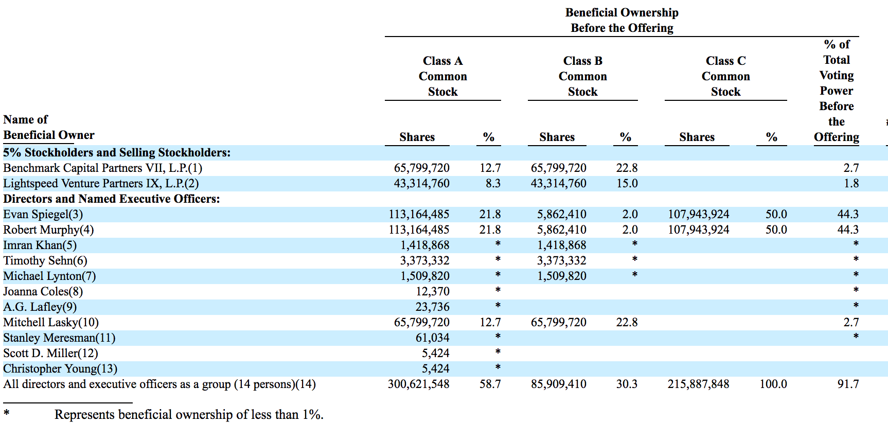Image resolution: width=888 pixels, height=423 pixels.
Task: Click the Imran Khan(5) name
Action: [40, 245]
